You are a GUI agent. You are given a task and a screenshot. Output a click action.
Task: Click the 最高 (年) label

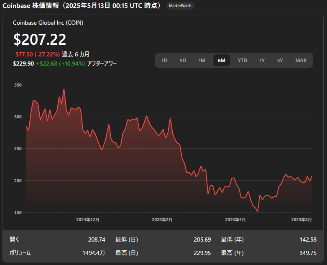coord(232,253)
